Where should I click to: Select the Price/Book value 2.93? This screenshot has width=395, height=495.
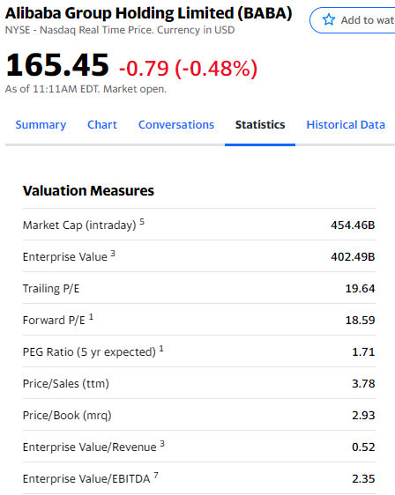[363, 415]
